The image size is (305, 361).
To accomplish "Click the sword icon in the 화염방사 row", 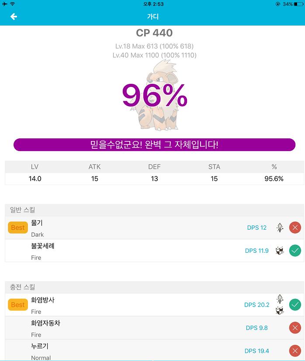I will tap(280, 299).
